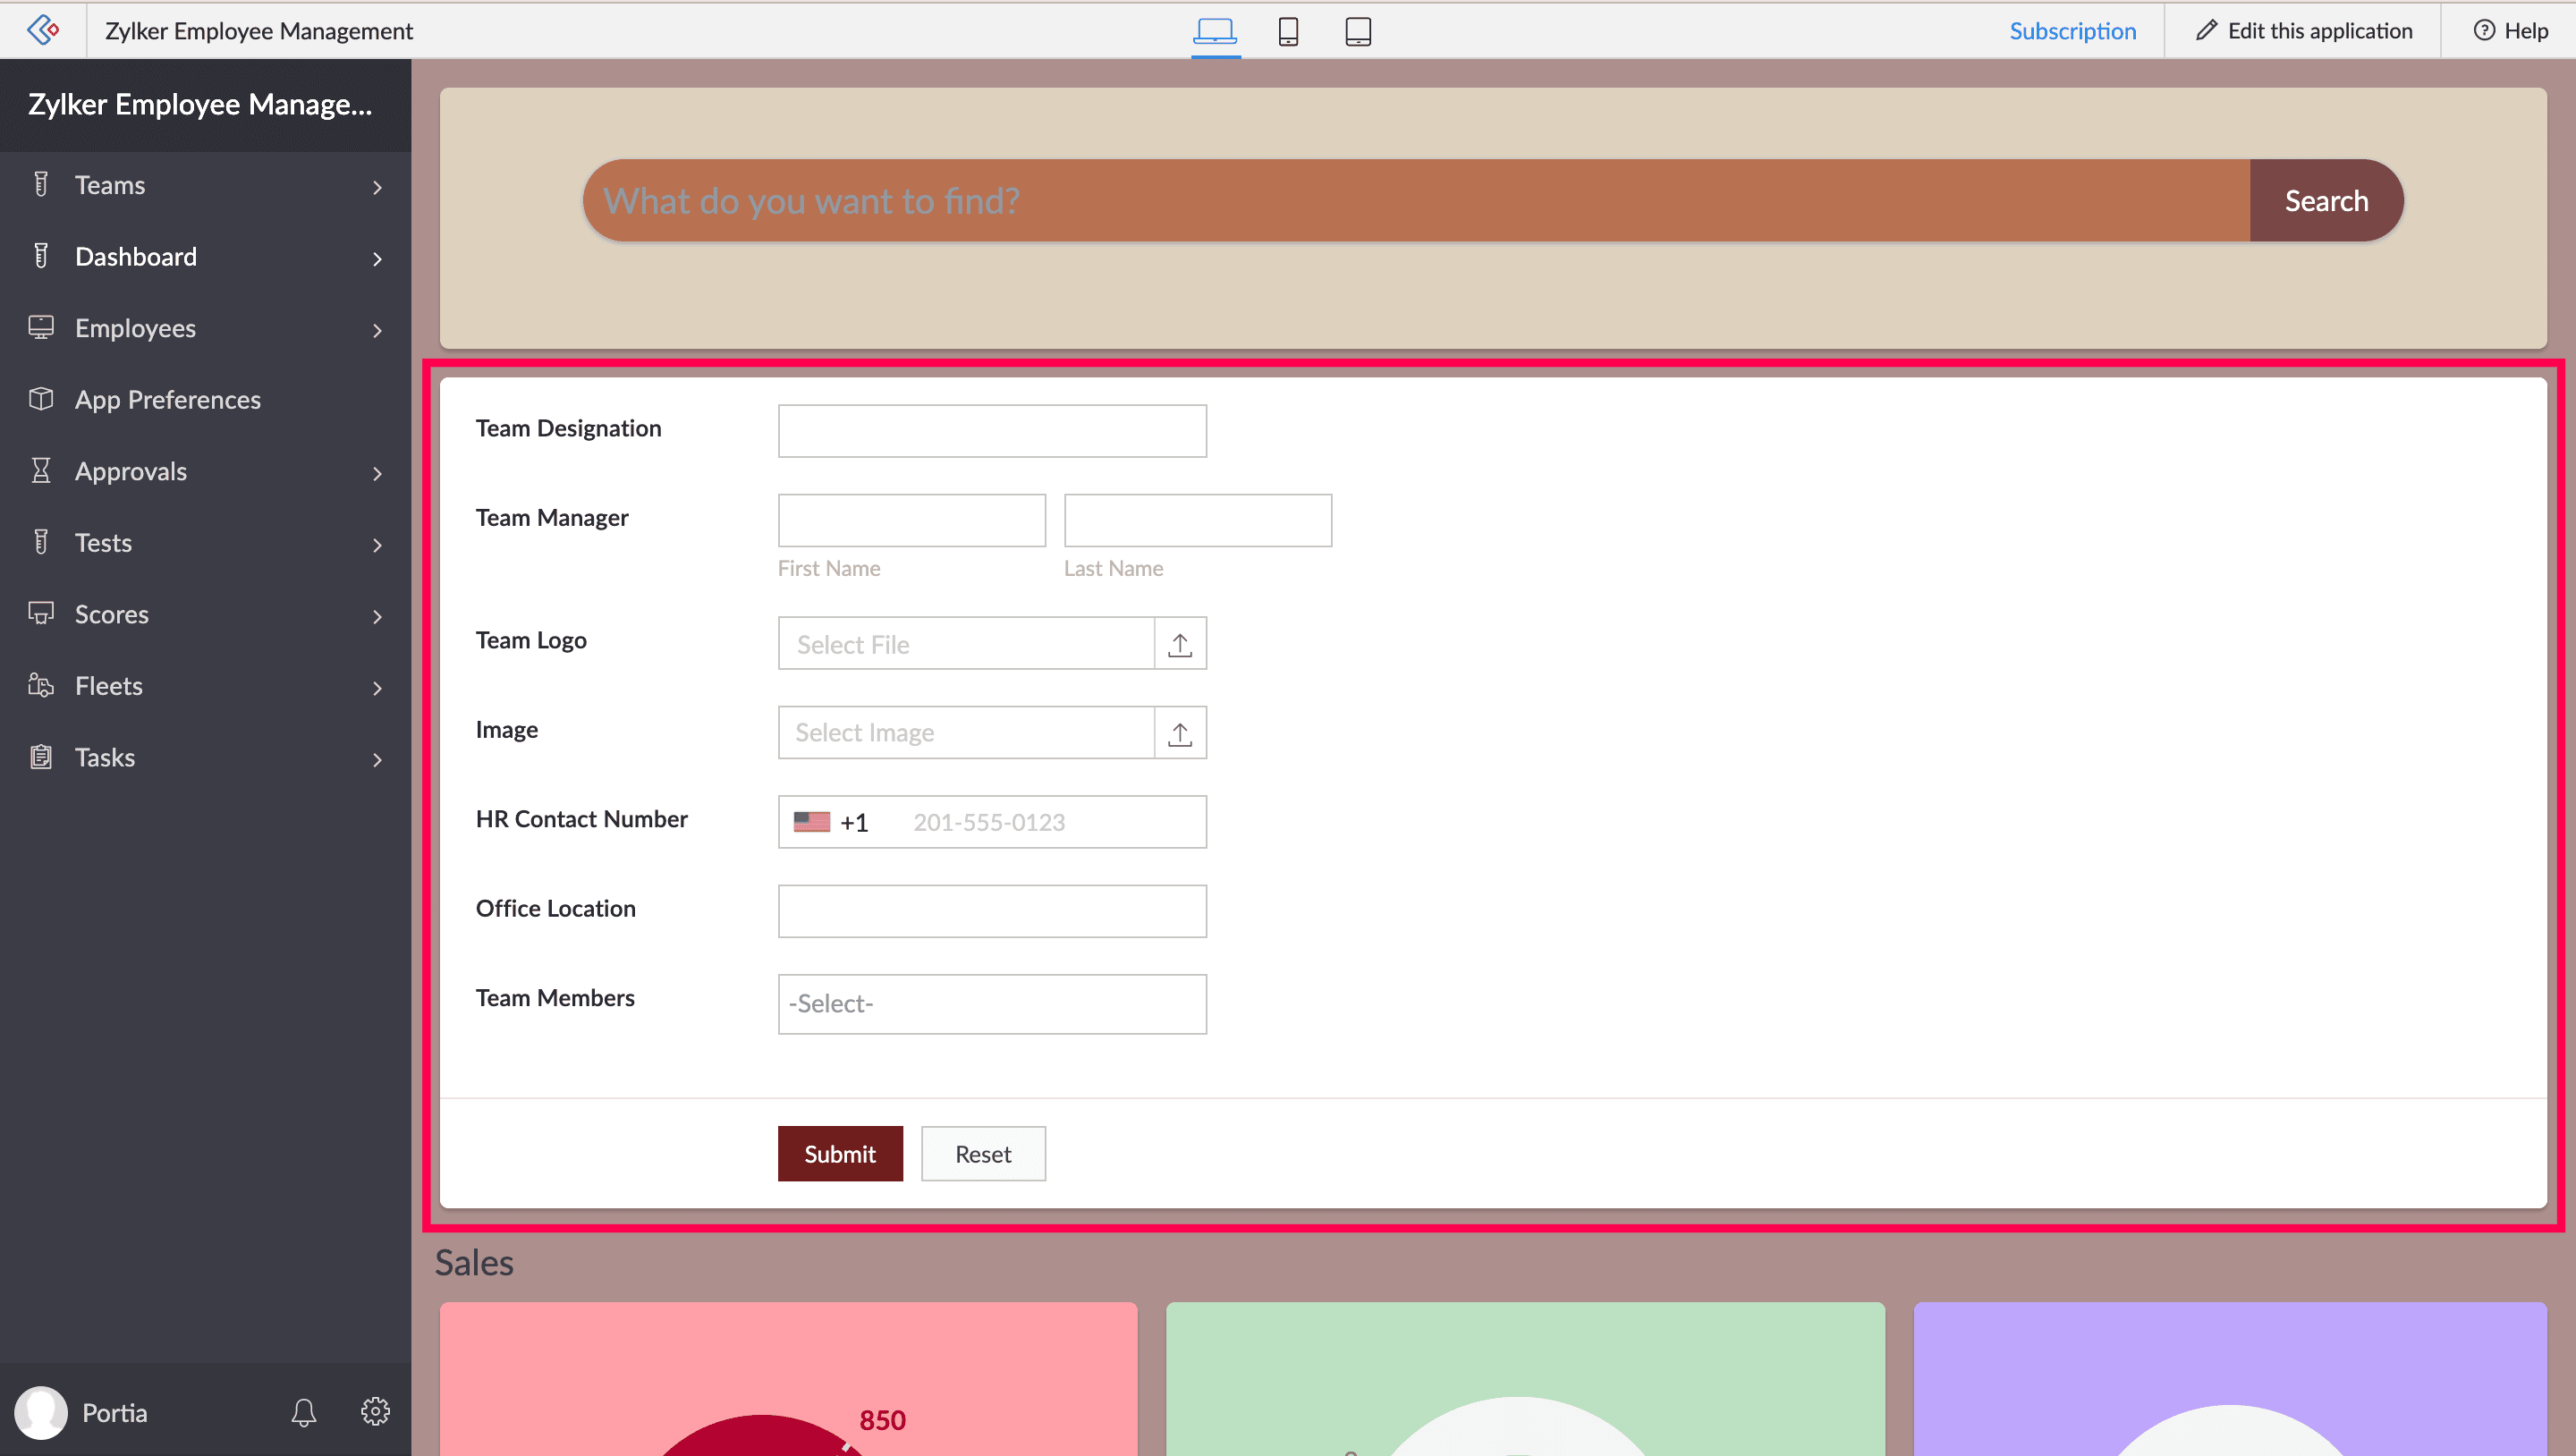Click the Subscription link
The width and height of the screenshot is (2576, 1456).
tap(2072, 31)
